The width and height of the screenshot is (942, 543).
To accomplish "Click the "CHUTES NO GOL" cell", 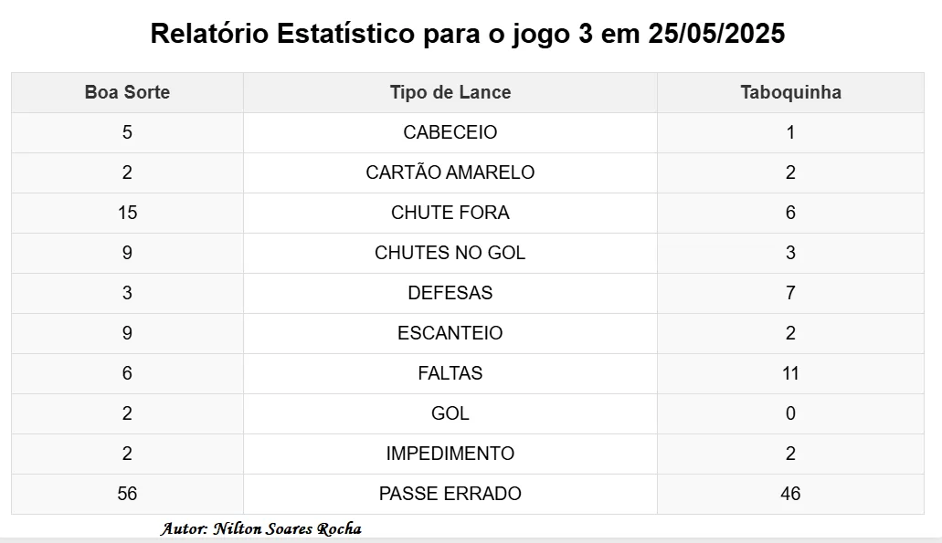I will [x=450, y=253].
